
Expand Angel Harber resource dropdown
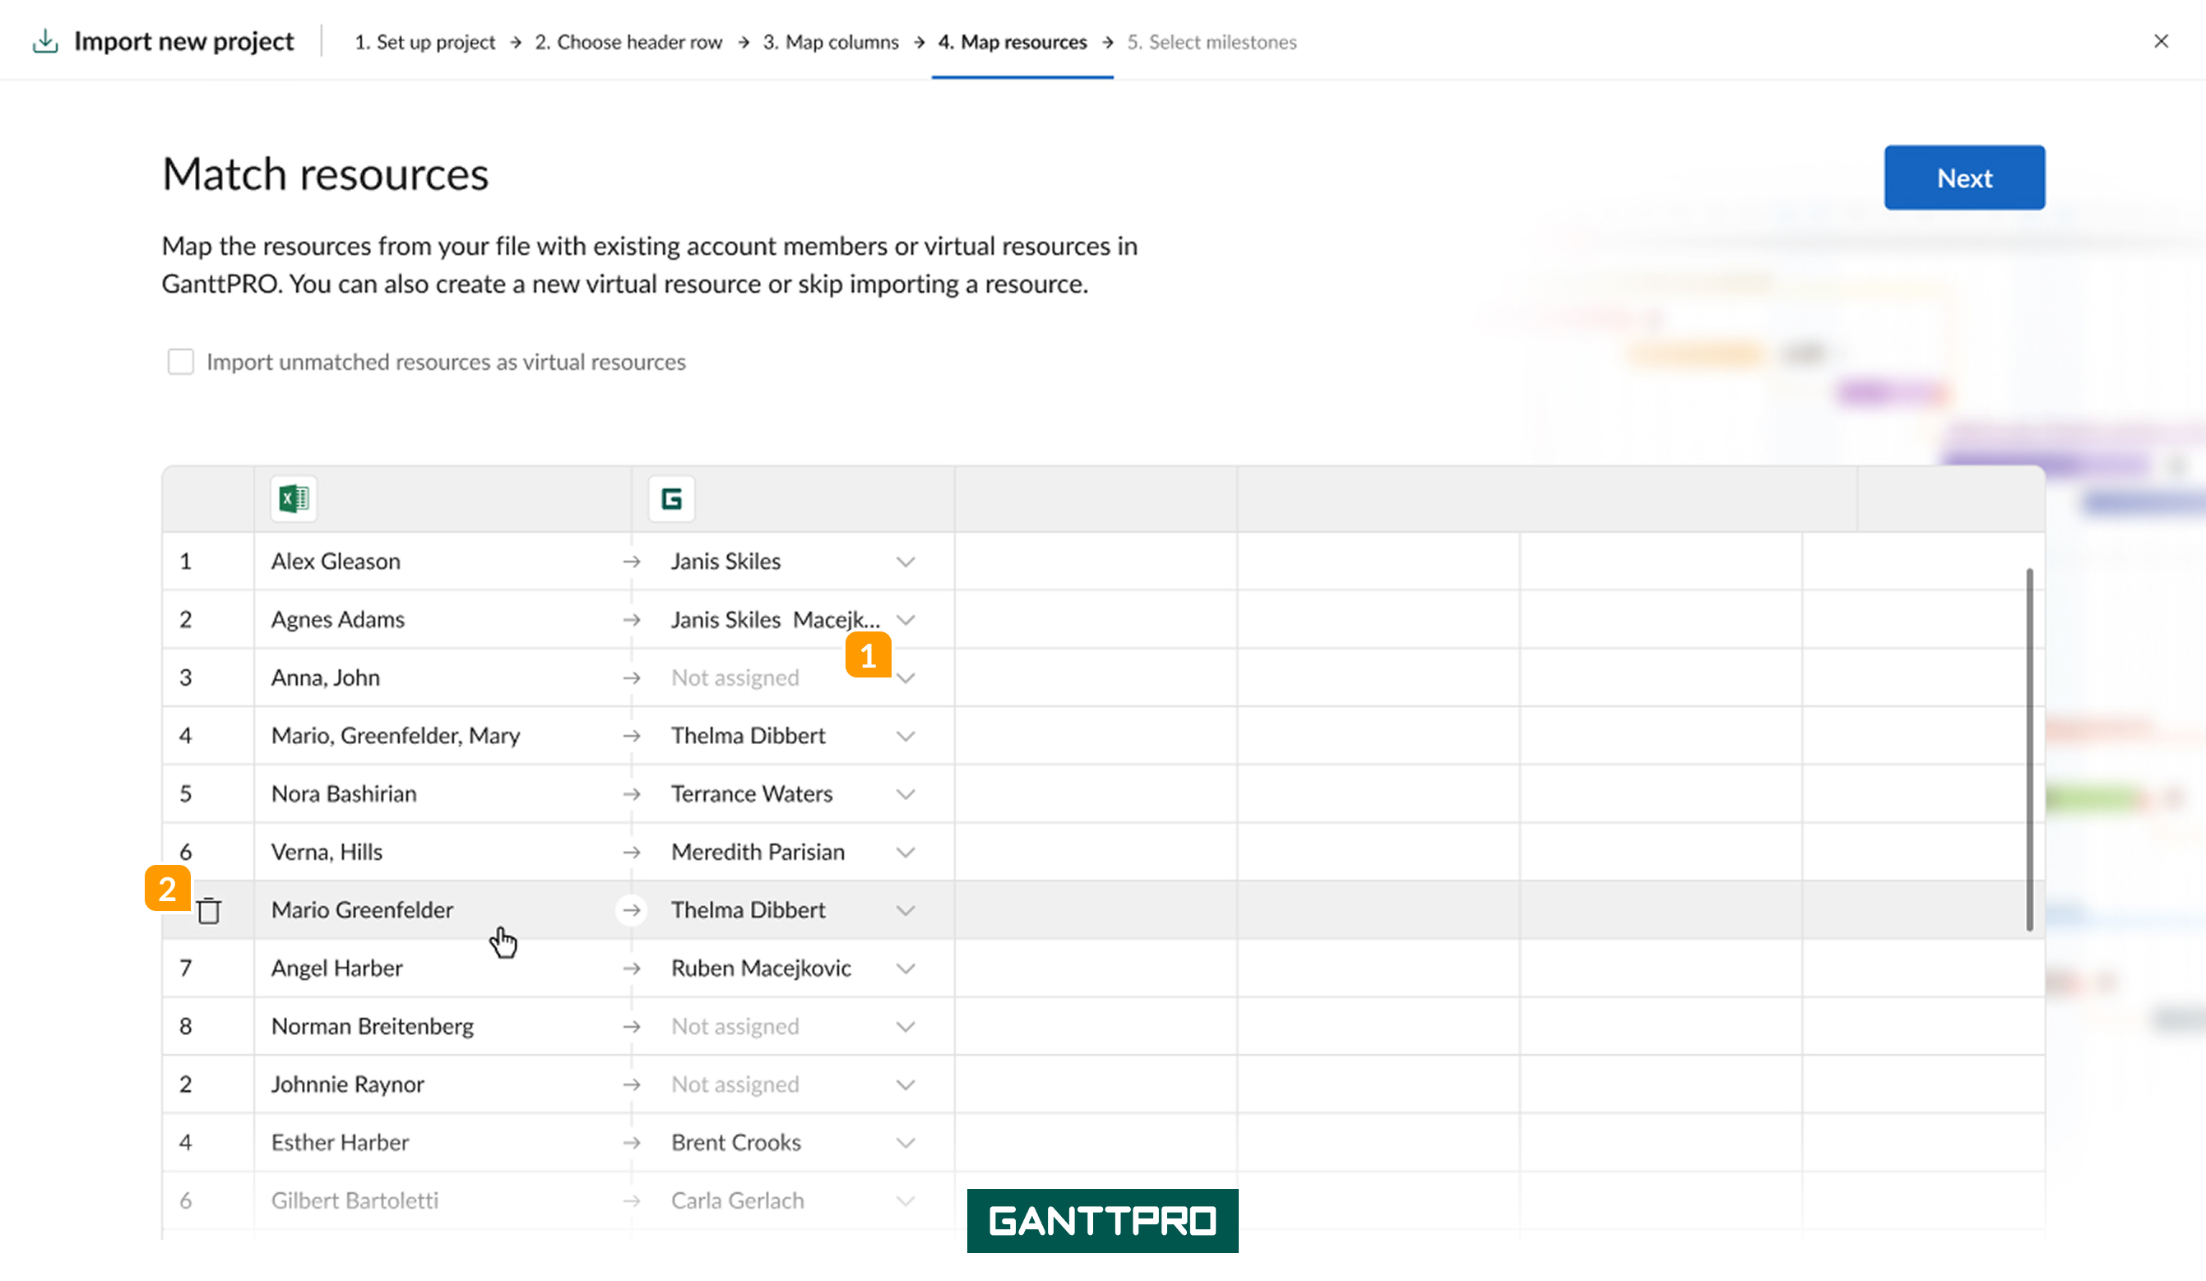(x=905, y=969)
